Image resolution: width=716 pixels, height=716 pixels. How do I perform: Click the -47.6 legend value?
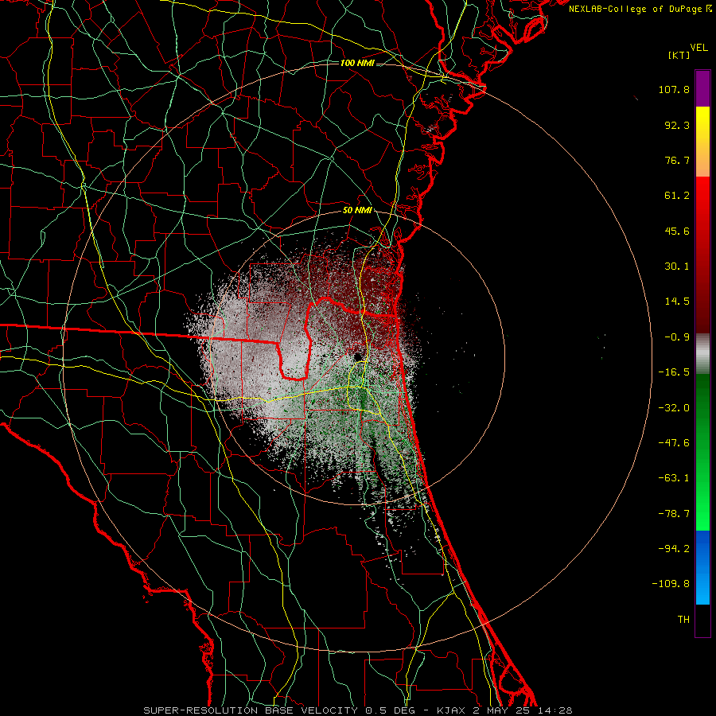[x=674, y=443]
